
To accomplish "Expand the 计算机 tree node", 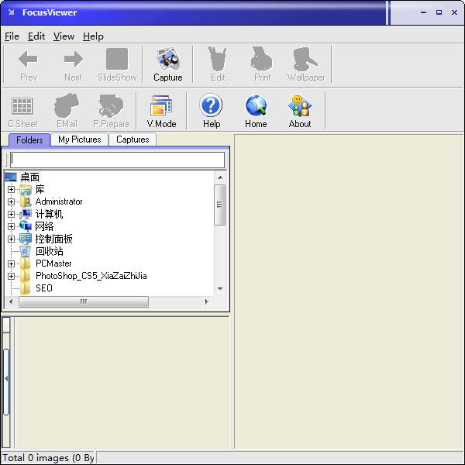I will point(12,214).
